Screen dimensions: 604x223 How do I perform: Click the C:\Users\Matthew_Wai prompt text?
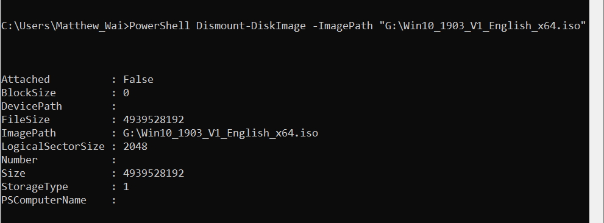click(x=63, y=26)
